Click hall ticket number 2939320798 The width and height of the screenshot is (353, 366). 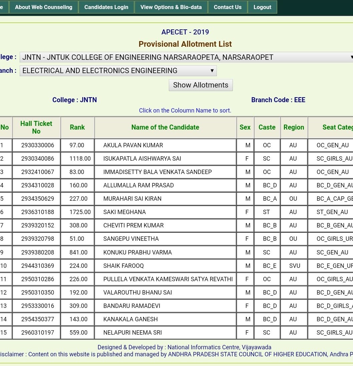pos(38,239)
